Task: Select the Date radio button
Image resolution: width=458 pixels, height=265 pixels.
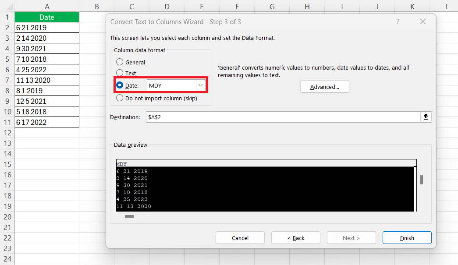Action: click(120, 85)
